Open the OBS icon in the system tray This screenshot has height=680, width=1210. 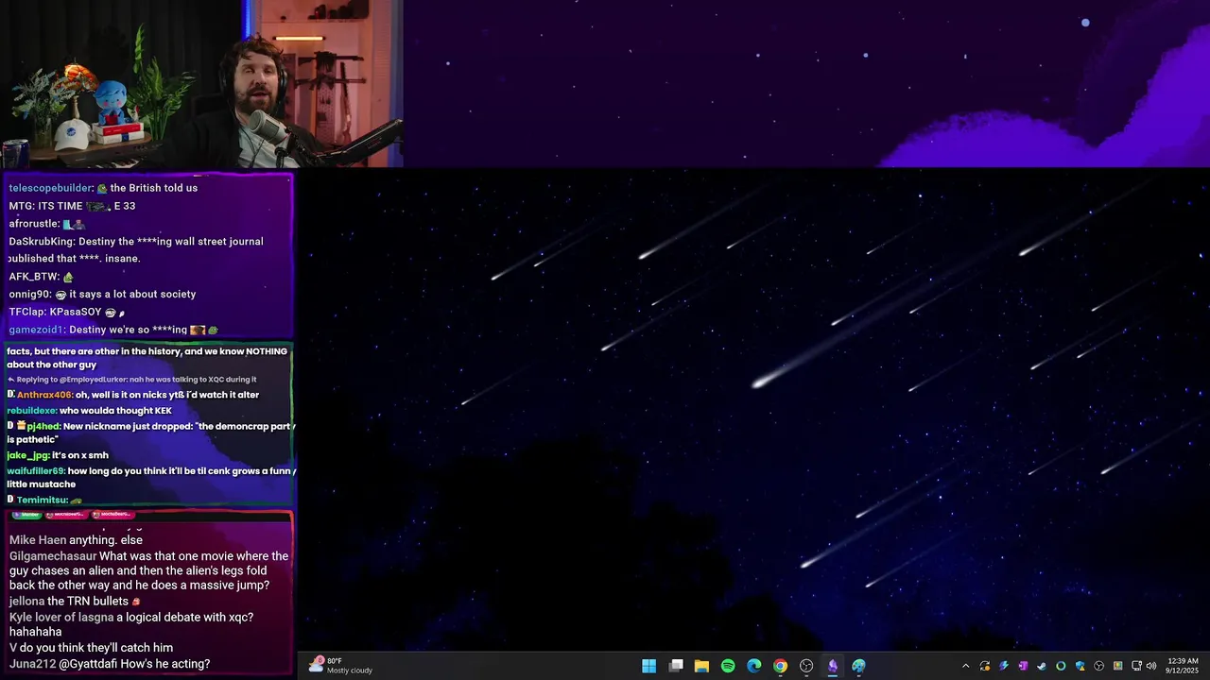(1098, 666)
